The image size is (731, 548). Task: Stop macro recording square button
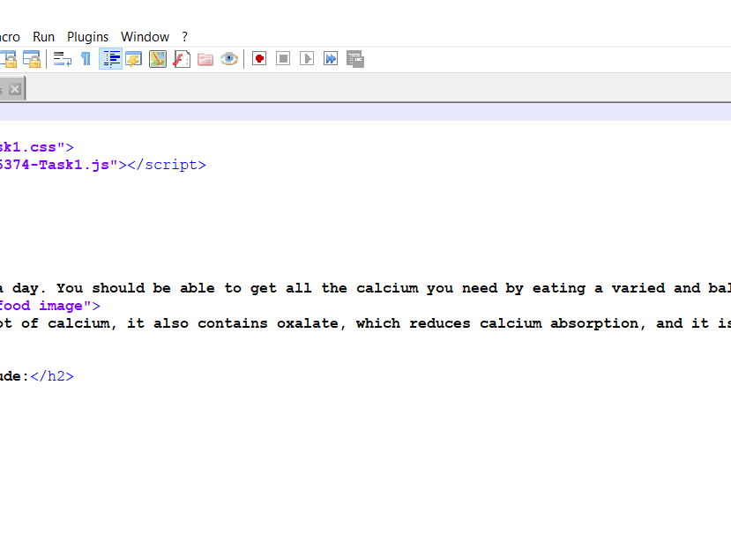point(283,59)
